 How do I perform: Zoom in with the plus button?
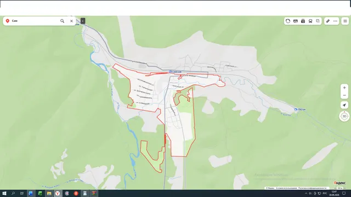(x=344, y=88)
